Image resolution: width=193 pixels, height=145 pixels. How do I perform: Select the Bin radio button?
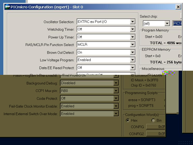153,120
